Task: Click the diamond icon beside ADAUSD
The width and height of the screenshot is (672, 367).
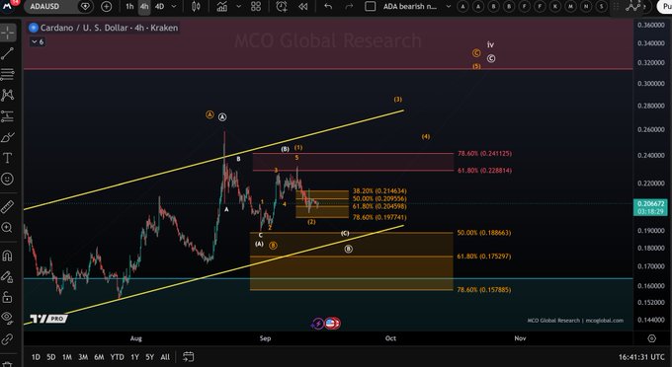Action: (x=85, y=7)
